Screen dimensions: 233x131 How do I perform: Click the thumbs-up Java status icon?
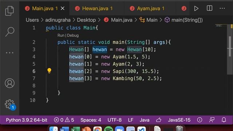(x=159, y=120)
